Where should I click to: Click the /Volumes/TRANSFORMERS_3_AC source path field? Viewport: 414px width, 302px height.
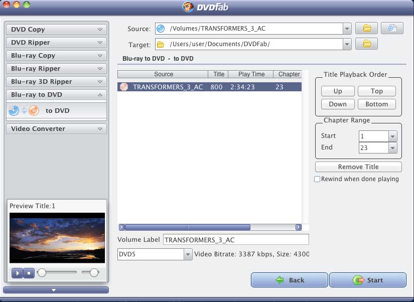click(249, 29)
